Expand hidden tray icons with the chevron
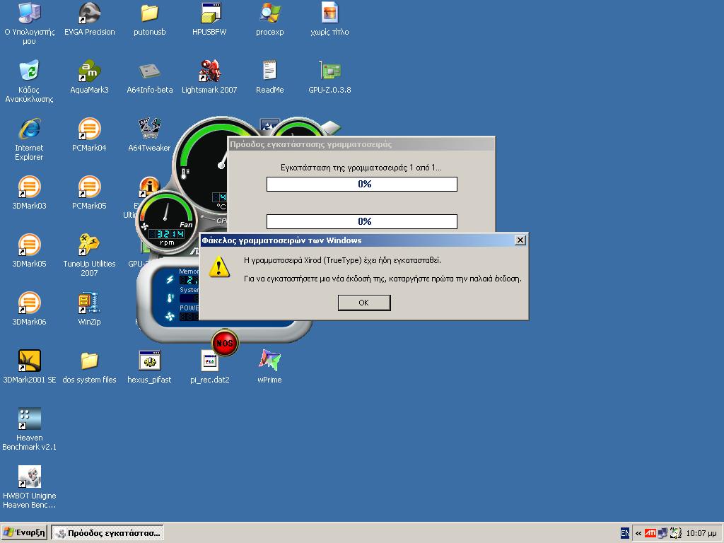724x543 pixels. [x=638, y=533]
